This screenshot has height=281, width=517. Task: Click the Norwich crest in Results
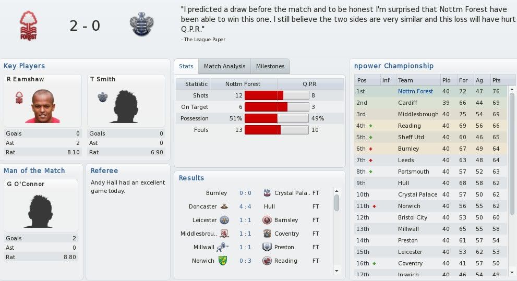coord(223,261)
